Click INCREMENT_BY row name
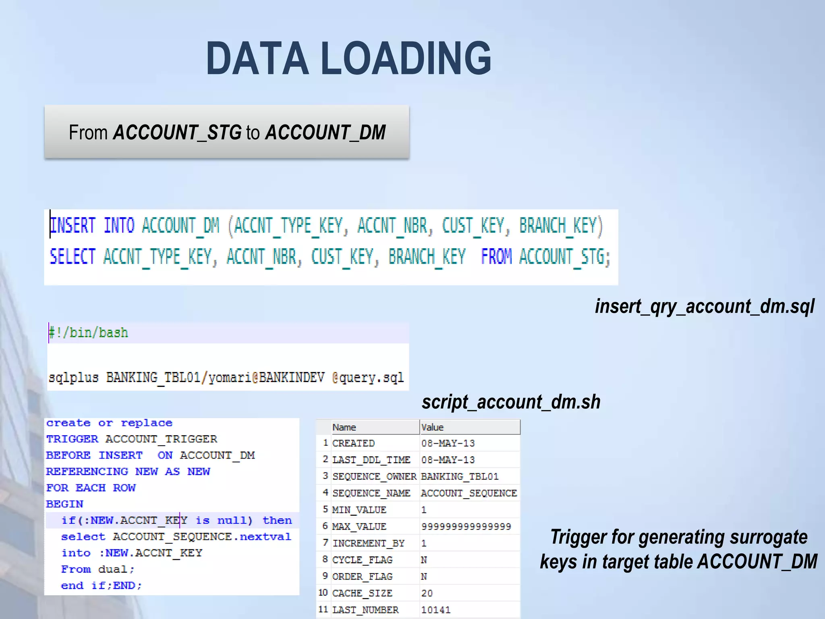Screen dimensions: 825x619 coord(375,543)
